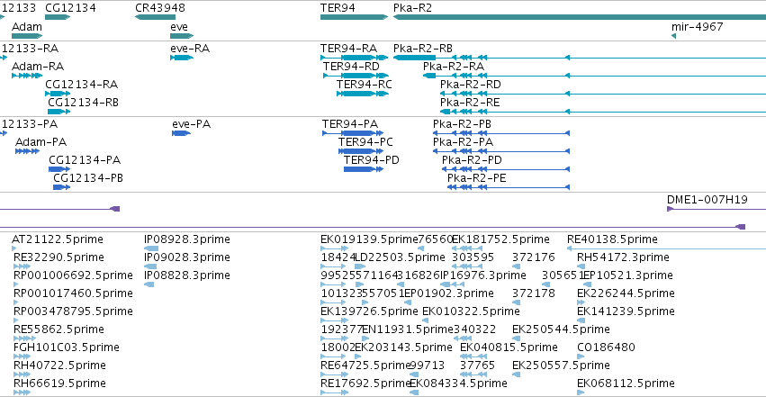This screenshot has height=397, width=766.
Task: Select the TER94-PD protein bar
Action: [x=364, y=169]
